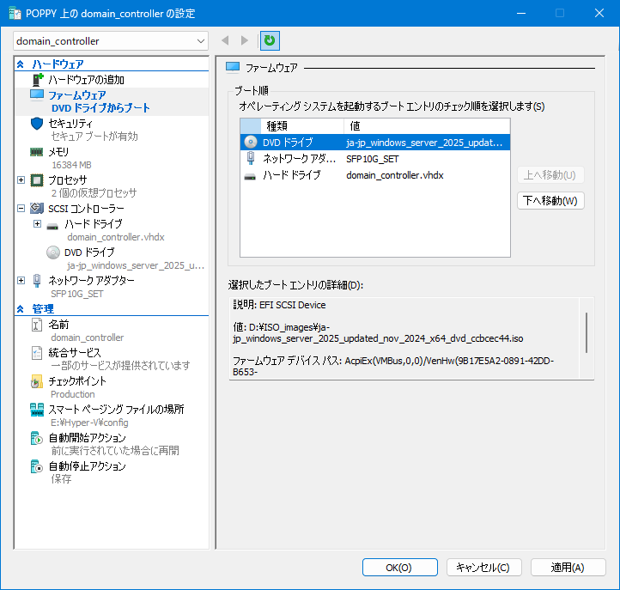Expand the ネットワーク アダプター tree node
620x590 pixels.
click(21, 280)
